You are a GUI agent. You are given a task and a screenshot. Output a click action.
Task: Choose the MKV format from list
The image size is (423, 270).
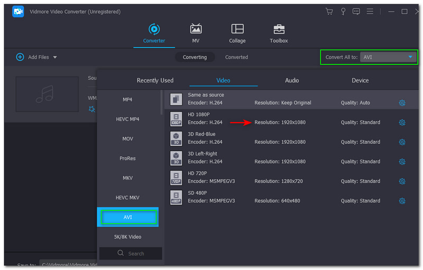coord(127,178)
